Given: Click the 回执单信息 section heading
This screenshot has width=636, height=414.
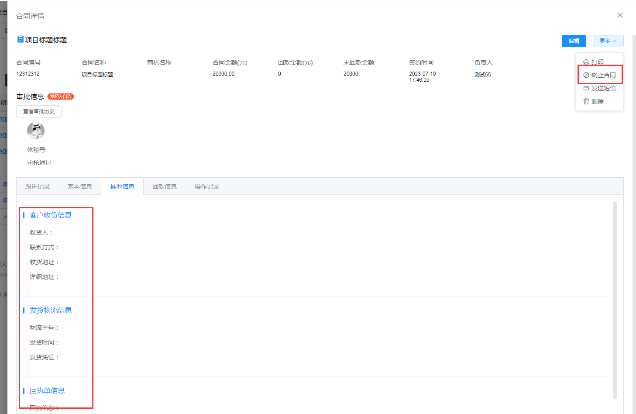Looking at the screenshot, I should pos(47,390).
